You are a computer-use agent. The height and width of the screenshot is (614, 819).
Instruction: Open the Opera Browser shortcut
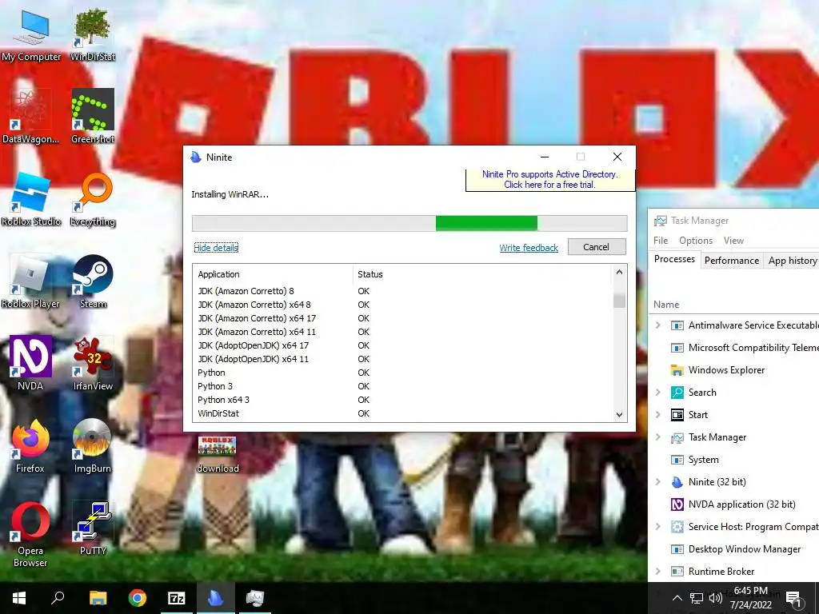(30, 534)
